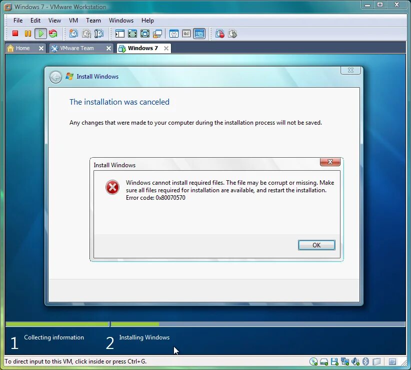Screen dimensions: 411x370
Task: Close the Install Windows error dialog
Action: point(330,162)
